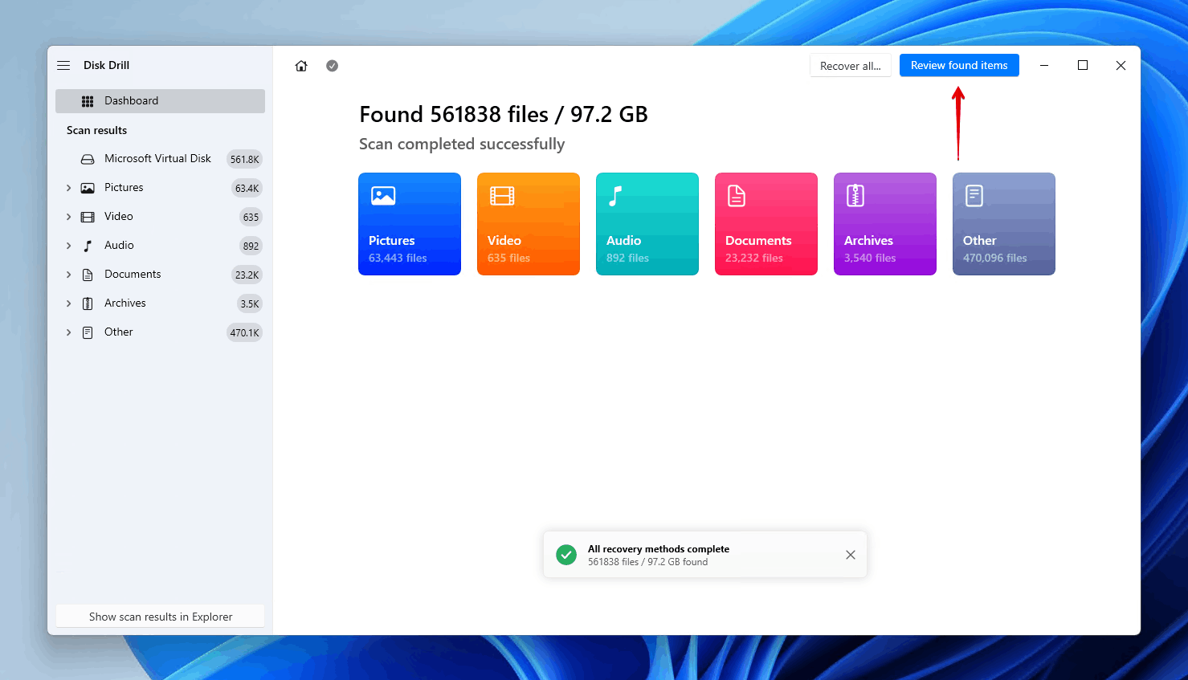Viewport: 1188px width, 680px height.
Task: Click the 23.2K count badge
Action: pyautogui.click(x=247, y=275)
